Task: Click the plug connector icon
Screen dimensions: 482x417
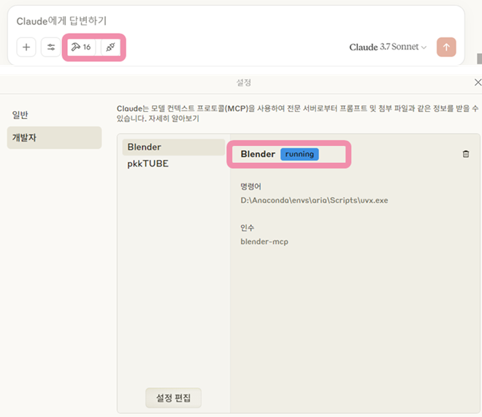Action: click(110, 47)
